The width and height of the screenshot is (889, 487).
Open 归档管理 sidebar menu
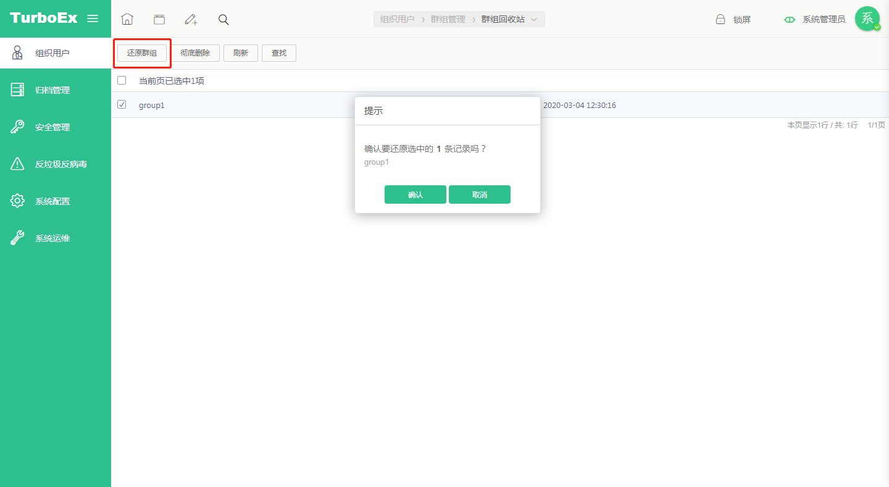click(x=56, y=90)
